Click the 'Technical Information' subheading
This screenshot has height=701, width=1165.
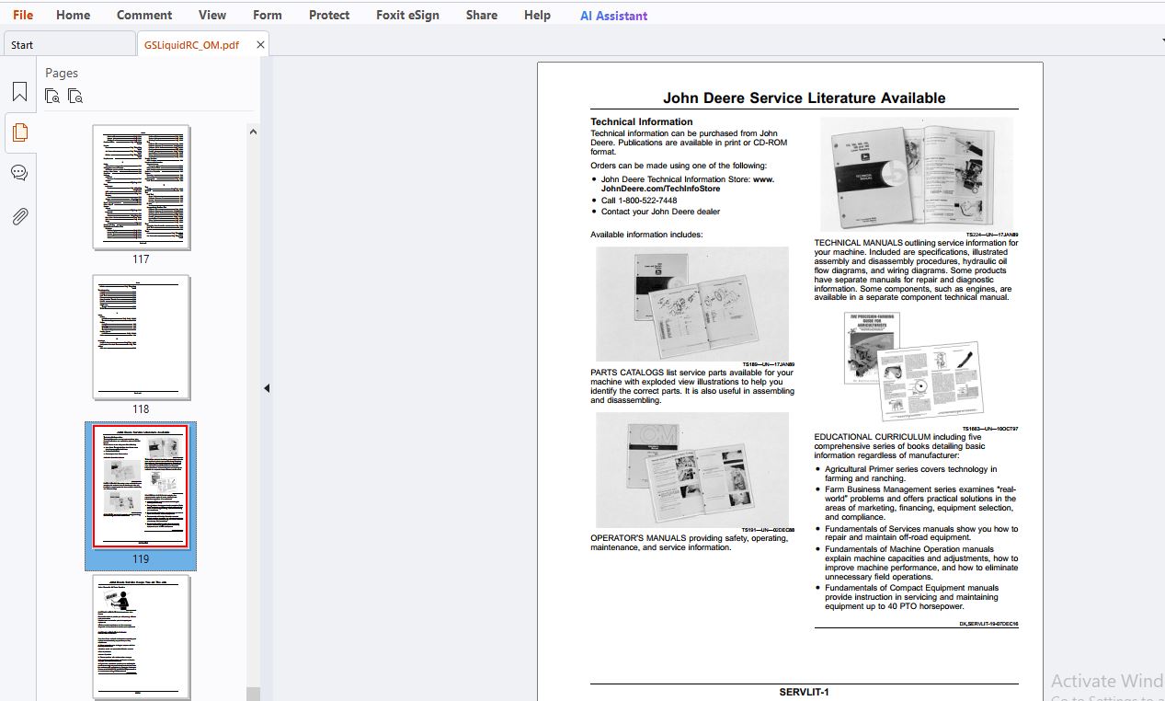(641, 121)
